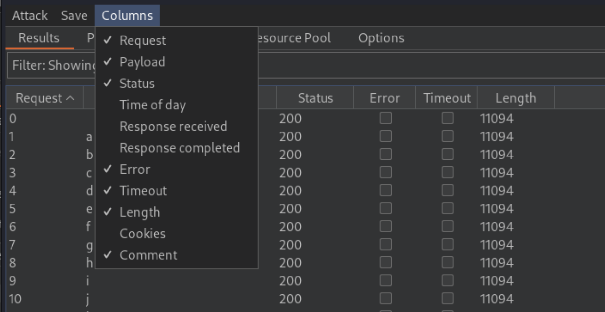Hide the Status column via menu
The width and height of the screenshot is (605, 312).
137,84
